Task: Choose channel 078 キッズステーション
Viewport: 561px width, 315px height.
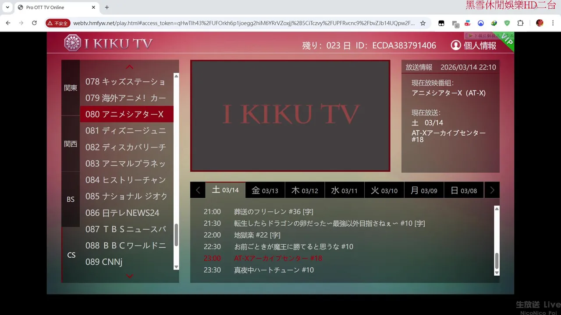Action: coord(127,81)
